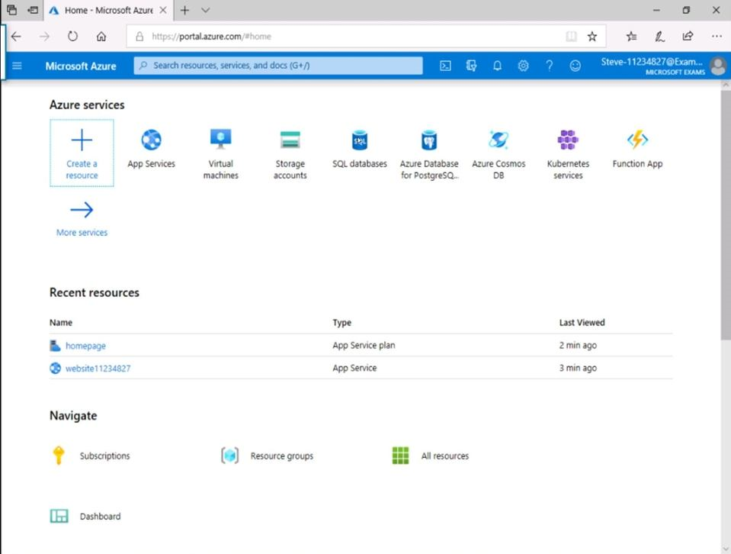Open the portal Settings gear
The height and width of the screenshot is (554, 731).
(x=523, y=66)
